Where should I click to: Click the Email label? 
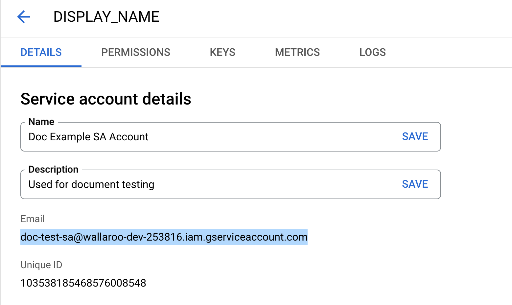(33, 219)
